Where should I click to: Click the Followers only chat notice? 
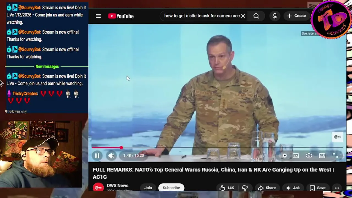click(16, 111)
